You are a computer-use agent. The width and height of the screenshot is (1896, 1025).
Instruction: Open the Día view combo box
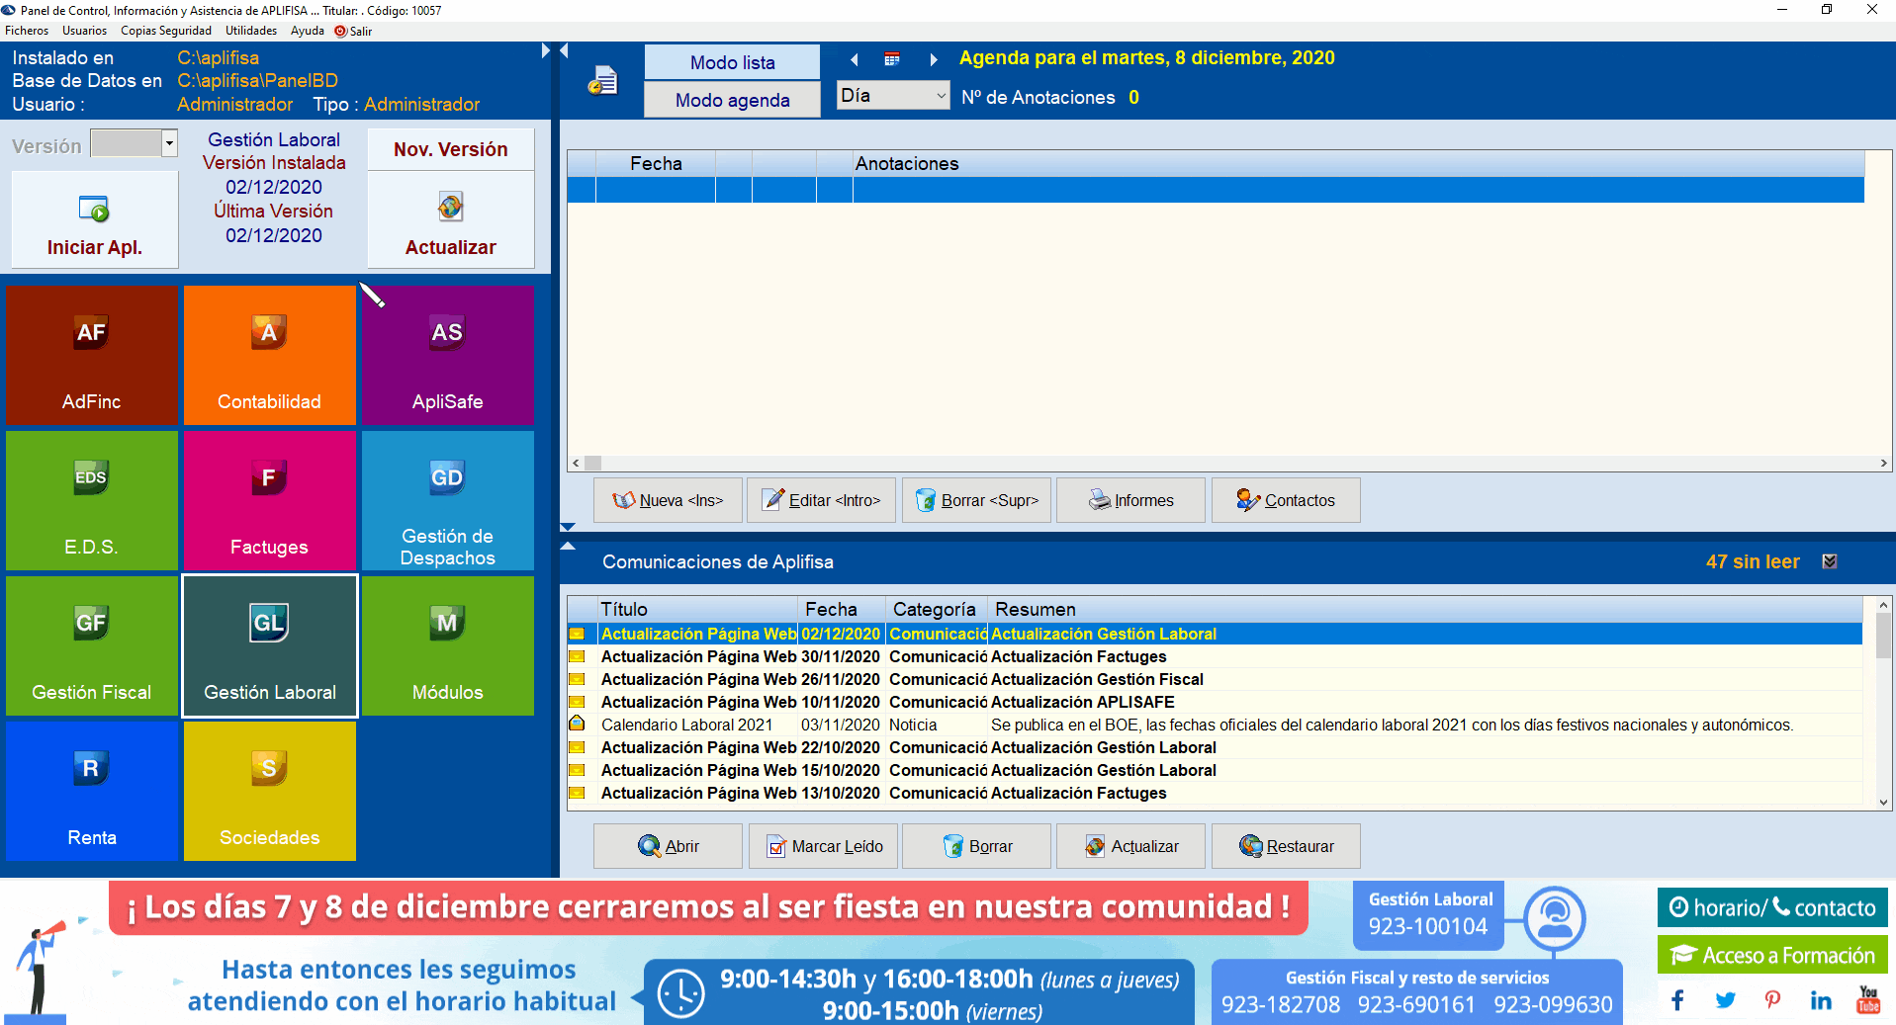pos(893,96)
